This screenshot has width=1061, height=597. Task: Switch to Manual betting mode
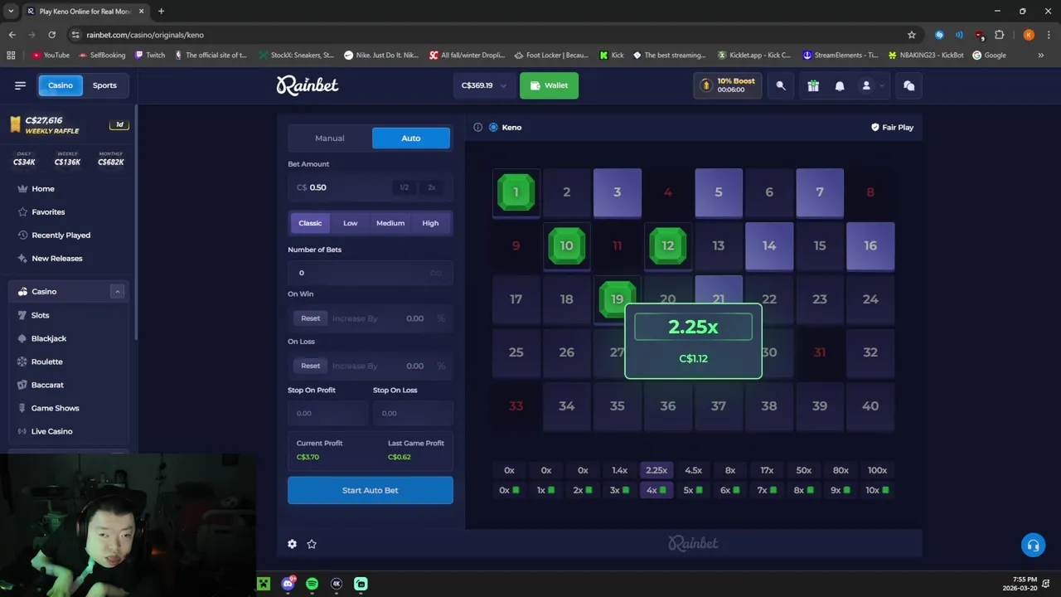(x=330, y=138)
